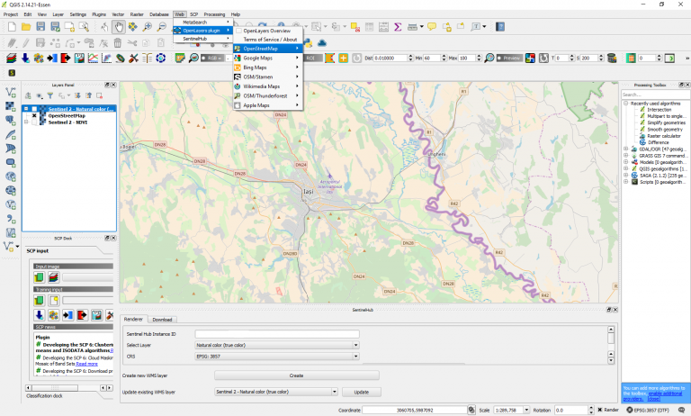Click the Sentinel Hub Instance ID field
Screen dimensions: 691x416
click(277, 334)
